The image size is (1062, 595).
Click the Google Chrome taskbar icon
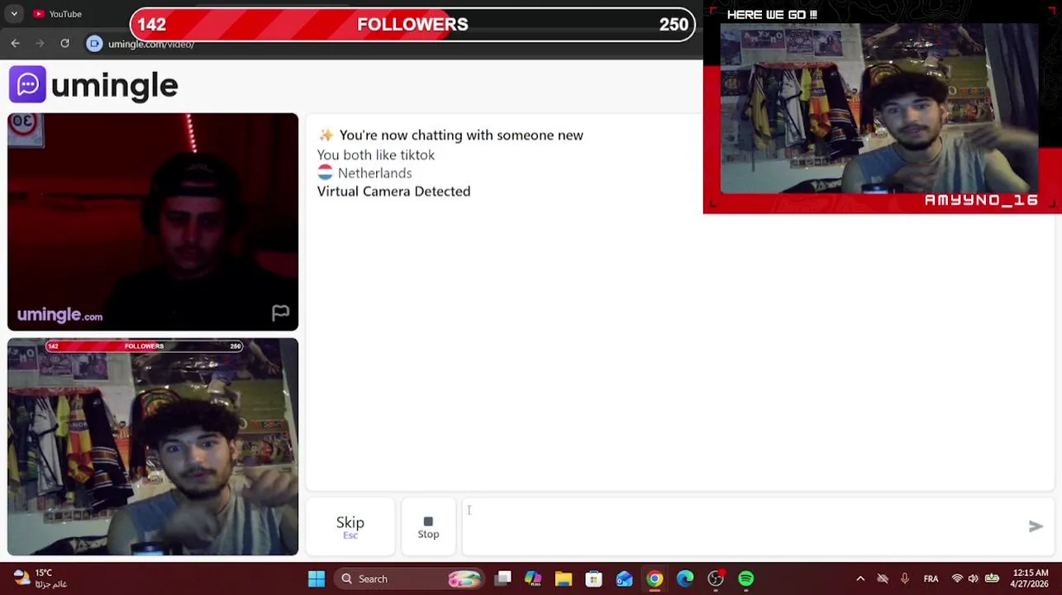655,579
